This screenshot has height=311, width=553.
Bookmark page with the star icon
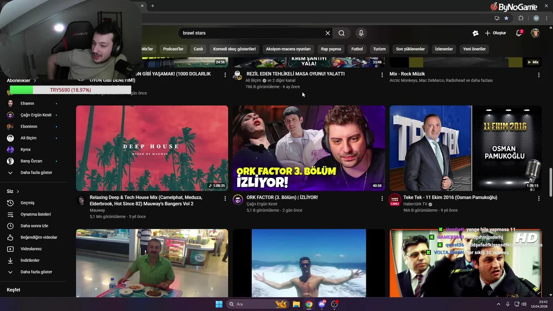506,18
